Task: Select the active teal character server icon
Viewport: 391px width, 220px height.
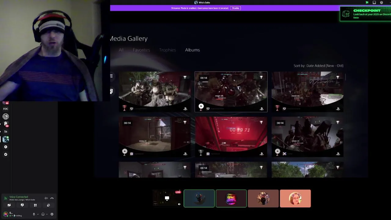Action: (5, 139)
